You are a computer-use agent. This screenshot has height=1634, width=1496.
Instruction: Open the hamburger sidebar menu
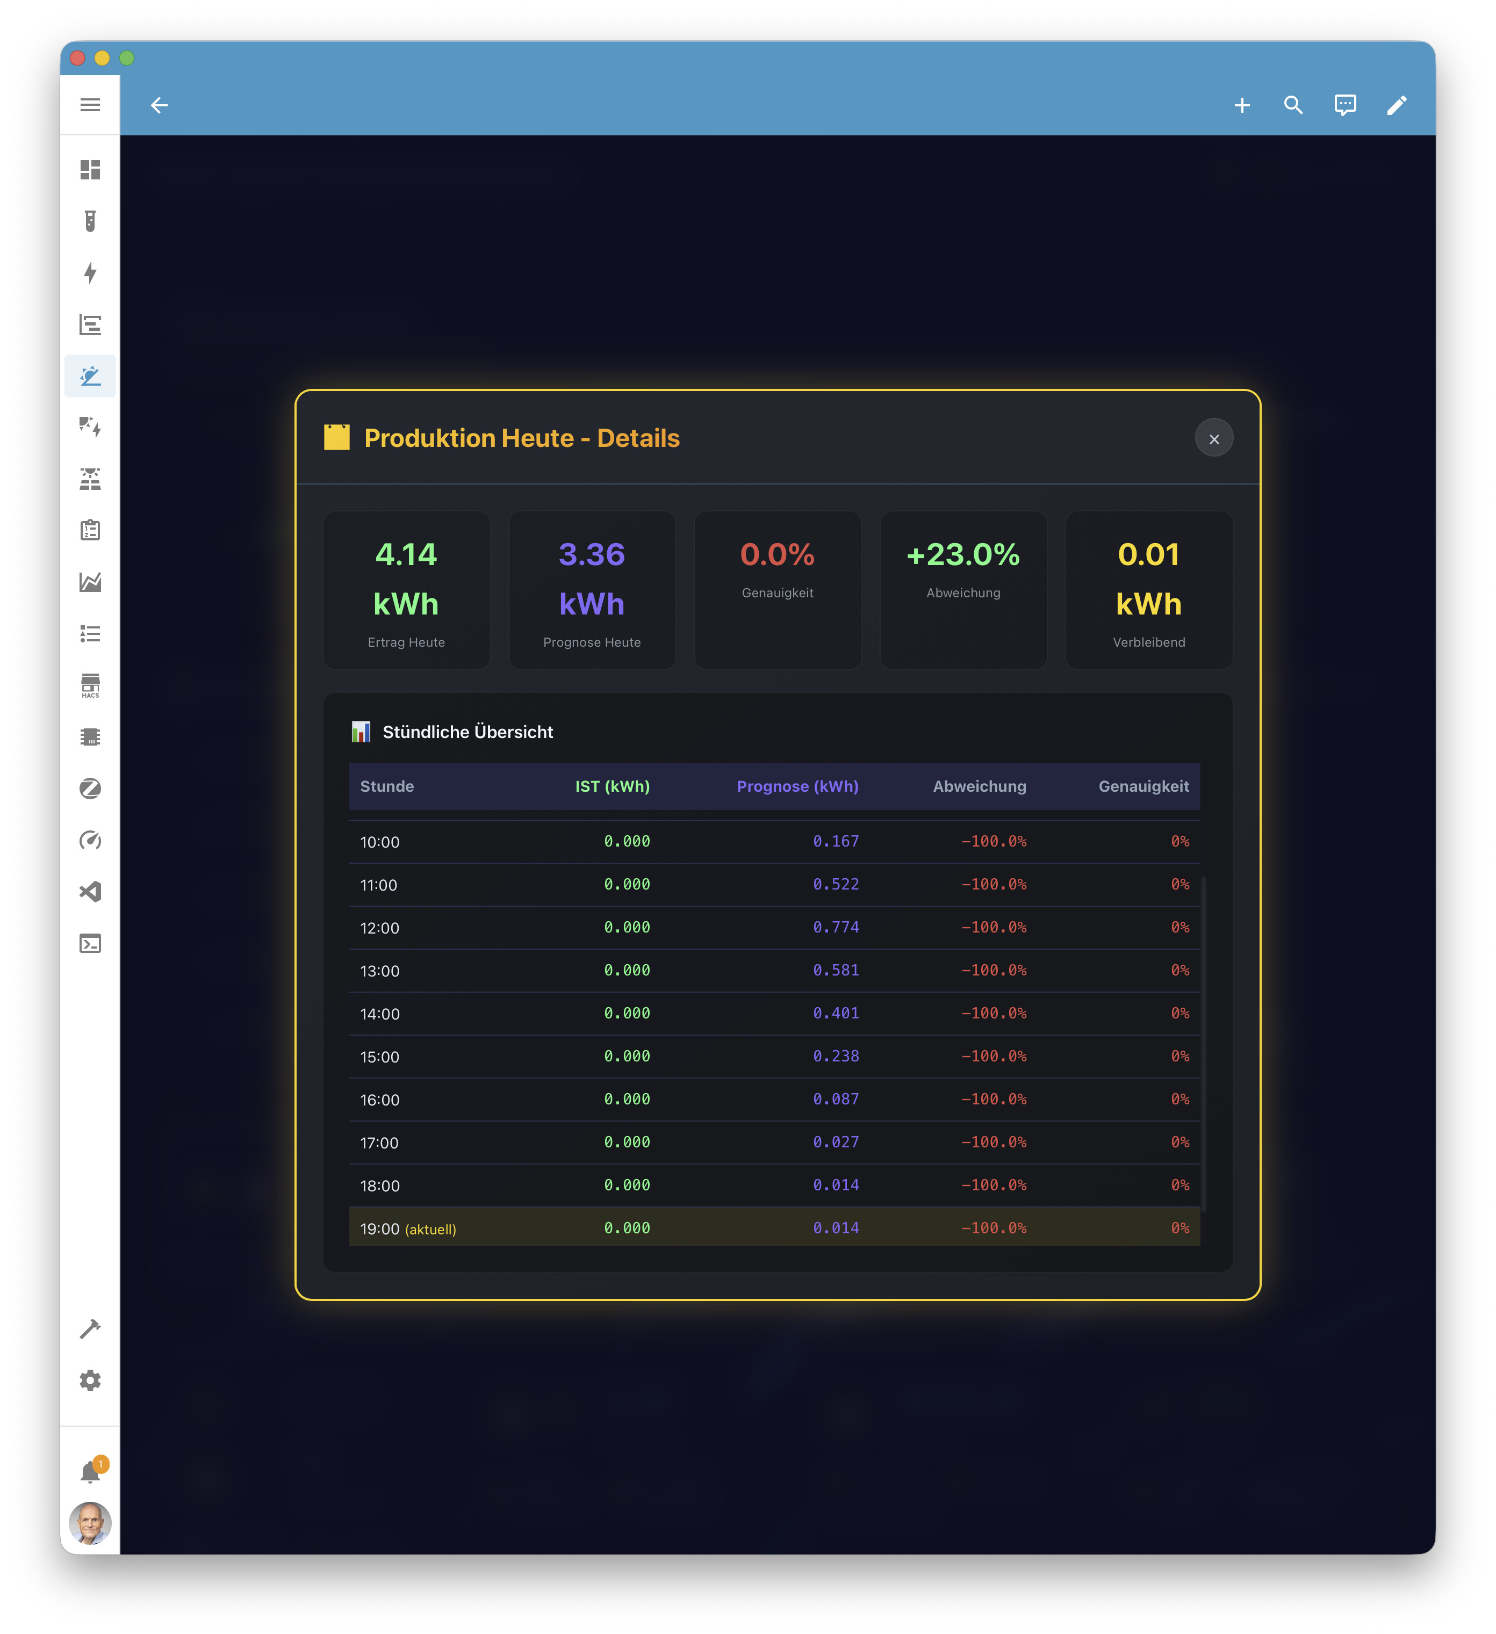click(x=90, y=105)
